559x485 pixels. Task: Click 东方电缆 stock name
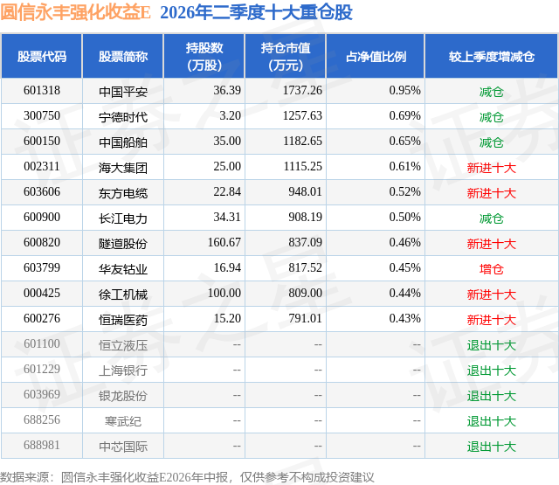coord(123,192)
